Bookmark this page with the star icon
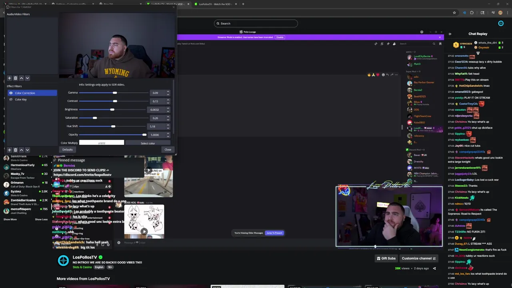 454,13
